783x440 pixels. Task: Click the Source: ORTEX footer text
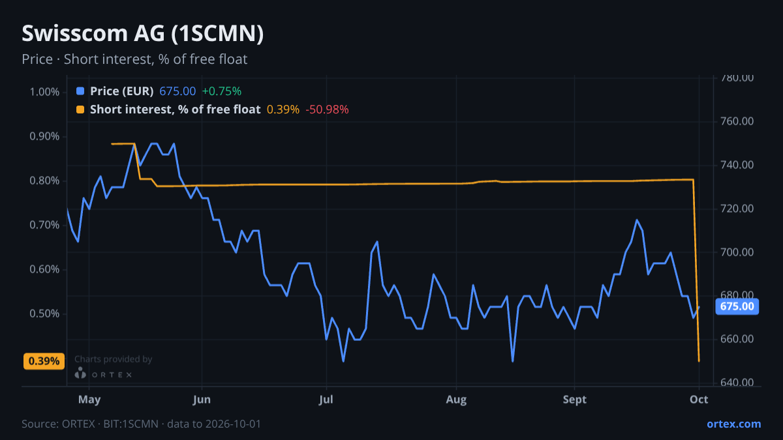pos(142,424)
